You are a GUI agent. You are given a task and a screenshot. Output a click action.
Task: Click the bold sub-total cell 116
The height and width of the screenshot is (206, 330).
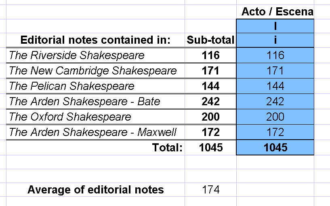(x=211, y=55)
